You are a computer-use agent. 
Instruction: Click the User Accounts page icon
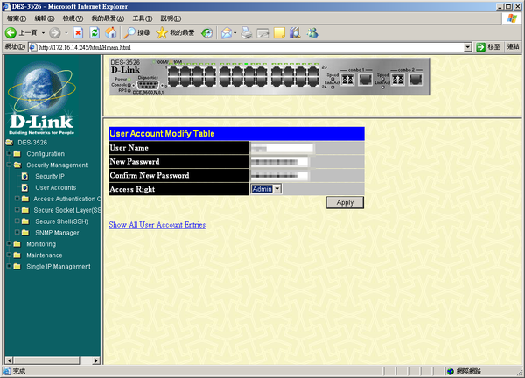point(24,187)
